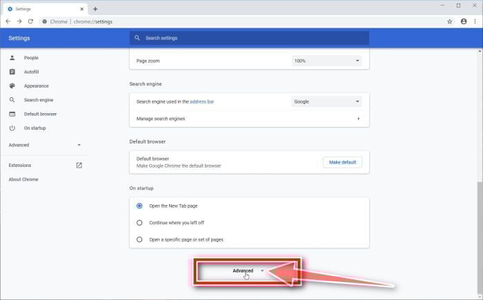Reload the settings page
The width and height of the screenshot is (483, 300).
point(30,21)
